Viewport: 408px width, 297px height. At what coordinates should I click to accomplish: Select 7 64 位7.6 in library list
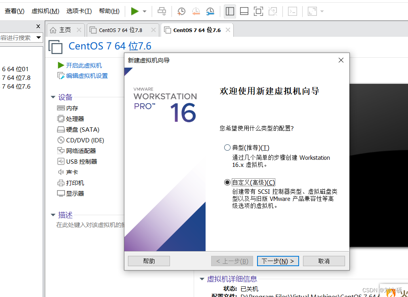pos(16,87)
